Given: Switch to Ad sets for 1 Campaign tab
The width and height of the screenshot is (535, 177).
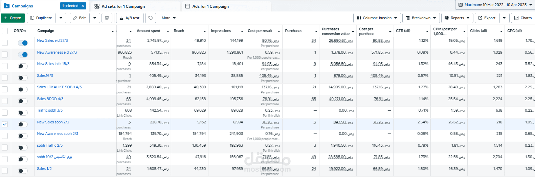Looking at the screenshot, I should (135, 6).
